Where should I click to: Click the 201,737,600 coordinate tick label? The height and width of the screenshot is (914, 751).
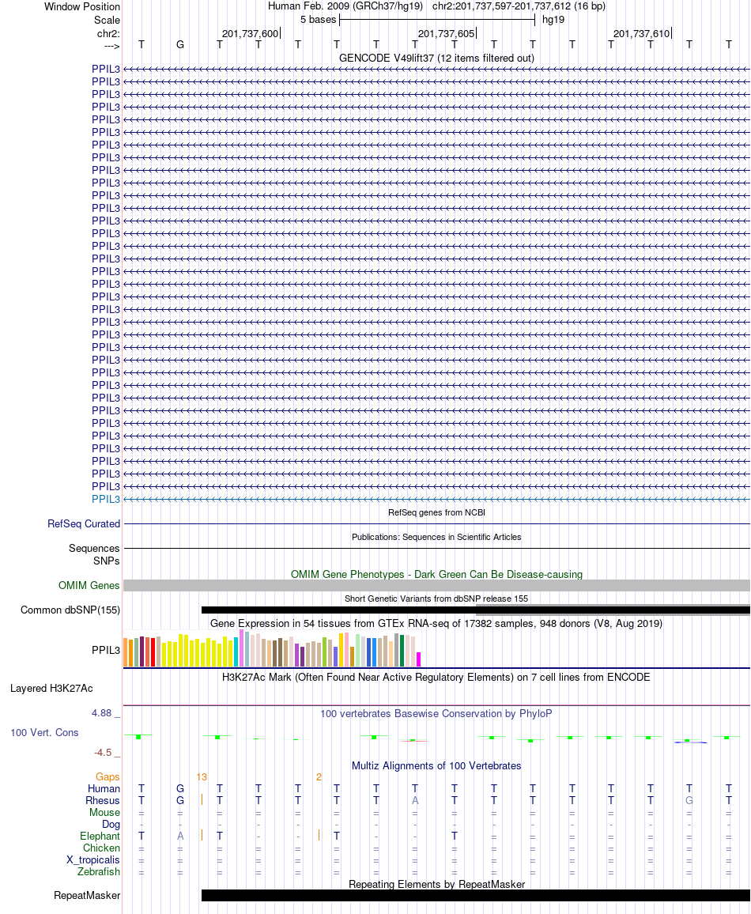(x=250, y=33)
